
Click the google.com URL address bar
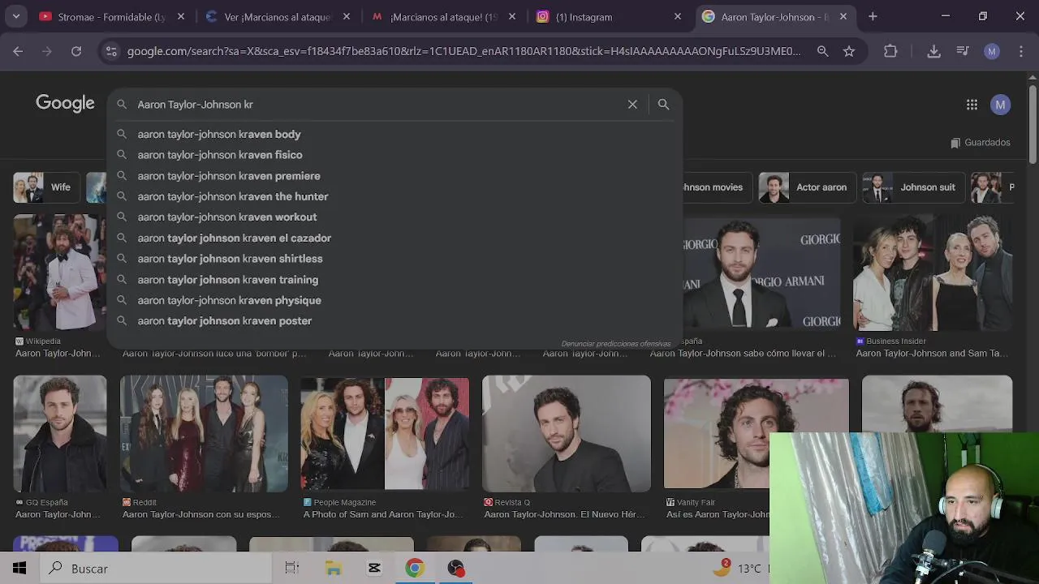point(463,51)
